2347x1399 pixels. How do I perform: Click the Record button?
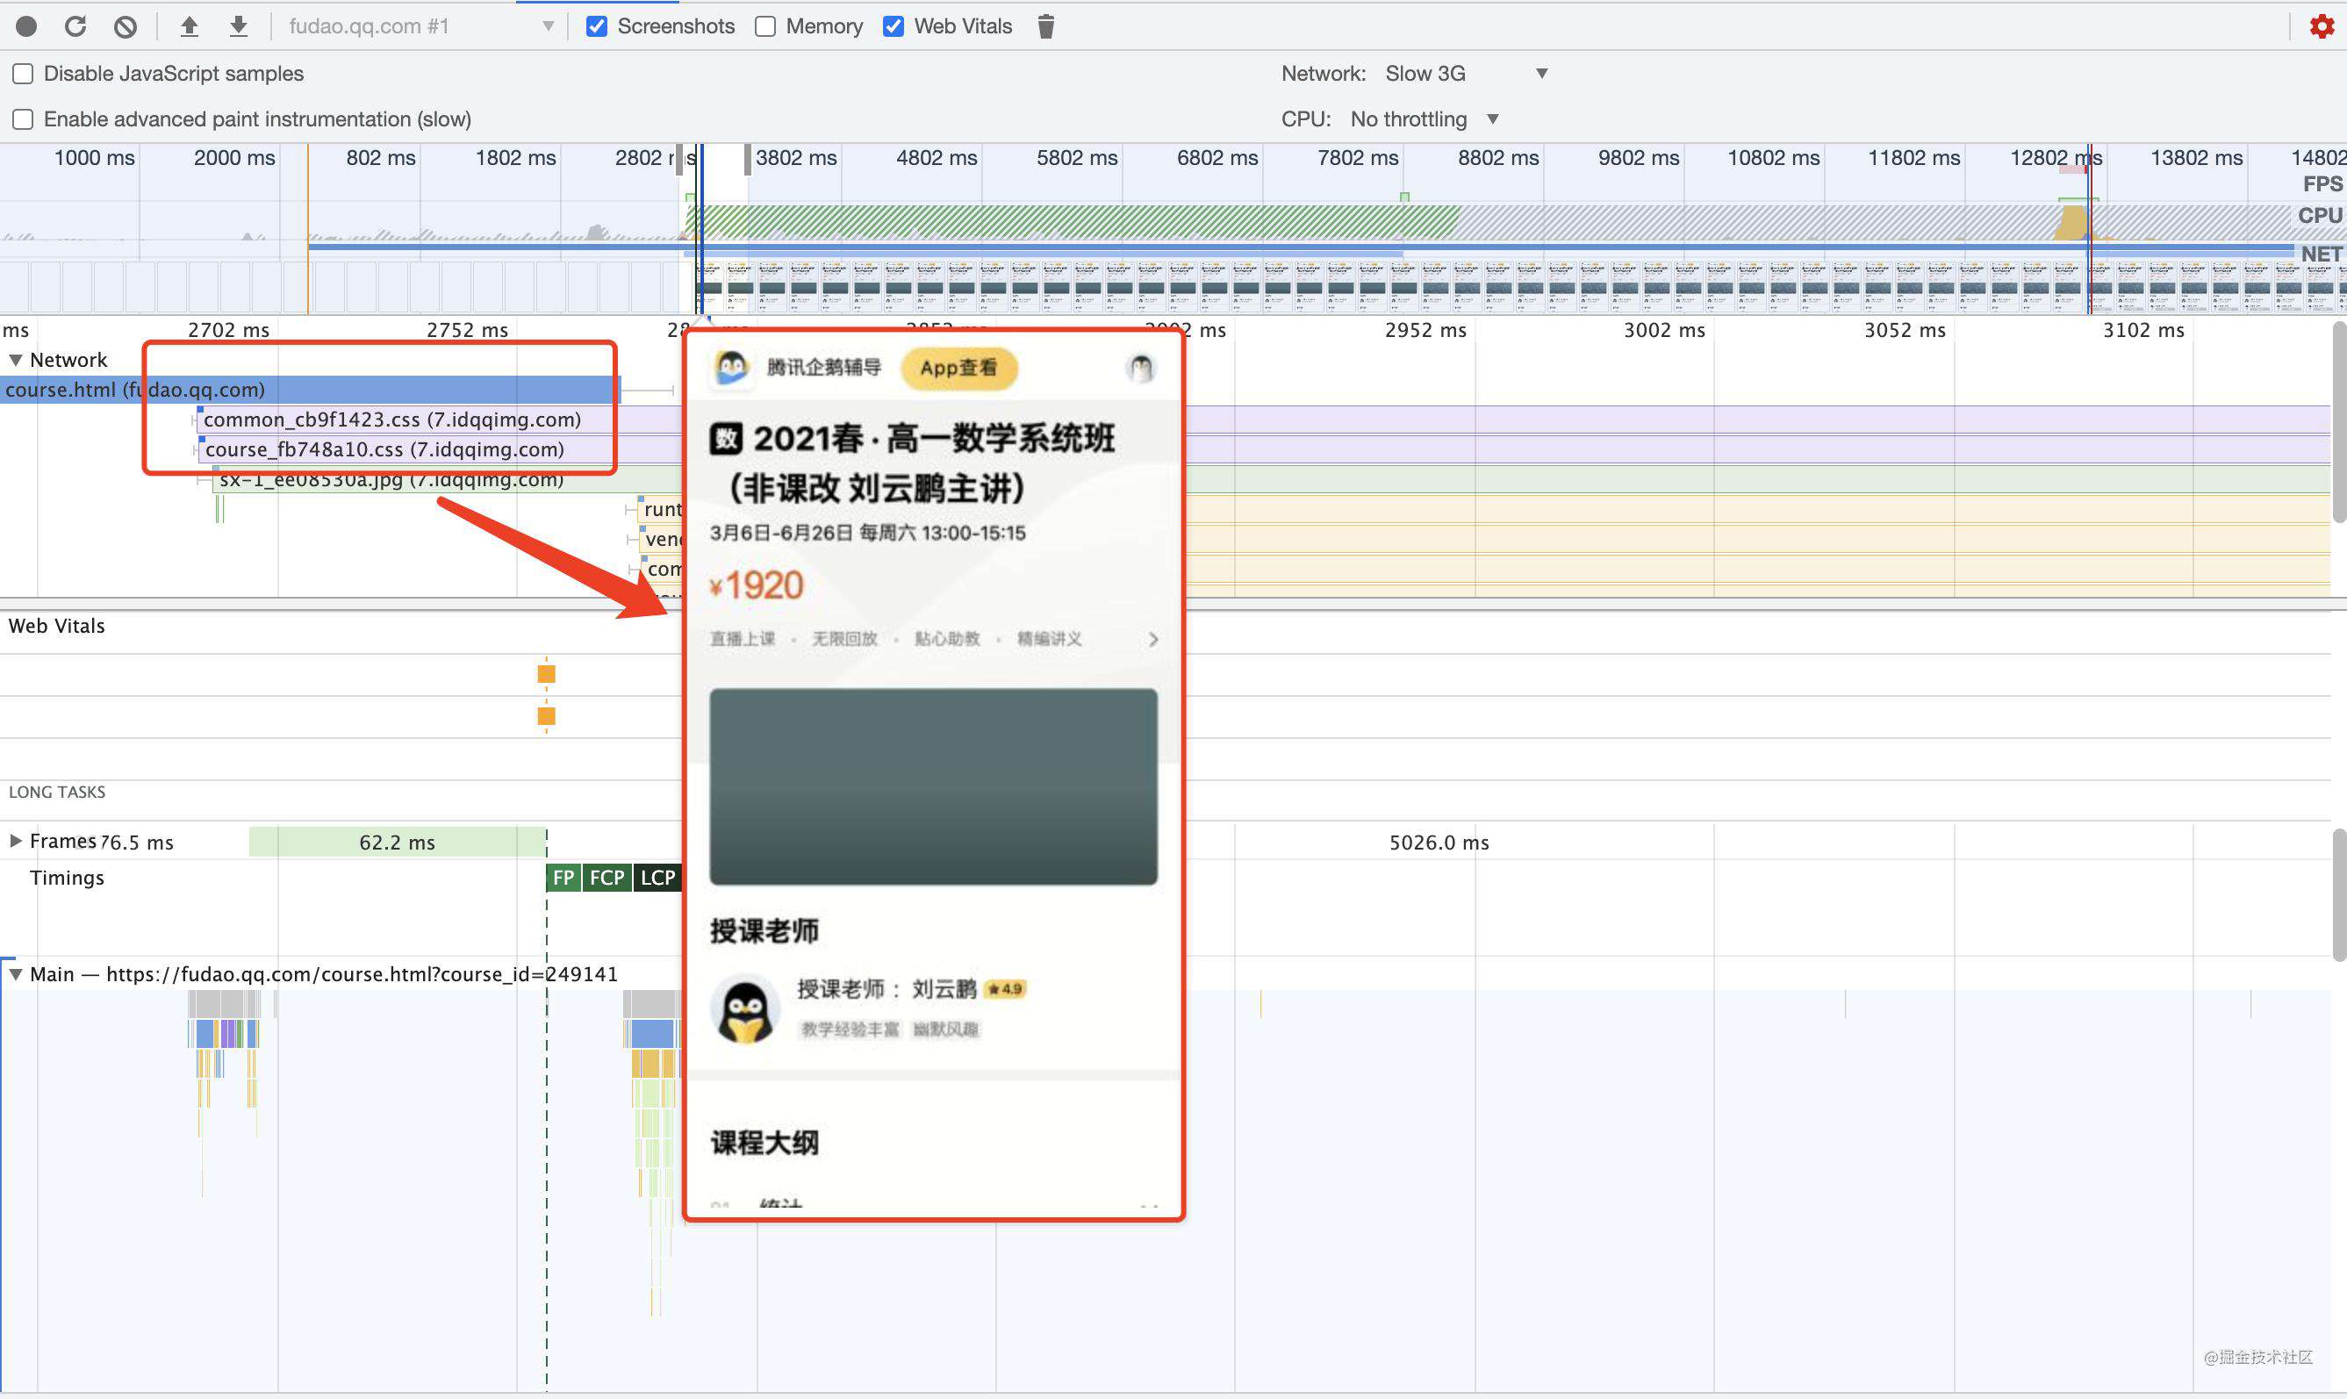pyautogui.click(x=26, y=26)
